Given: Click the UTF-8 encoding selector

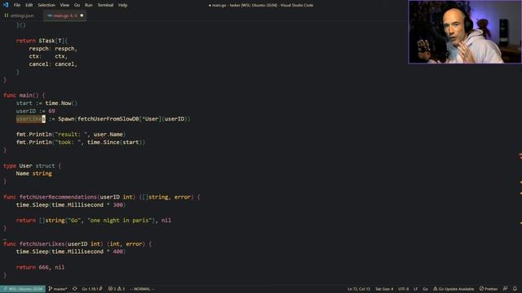Looking at the screenshot, I should pyautogui.click(x=404, y=289).
